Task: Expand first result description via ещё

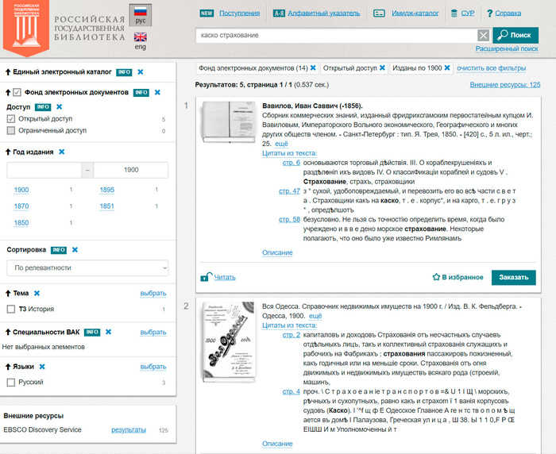Action: 281,144
